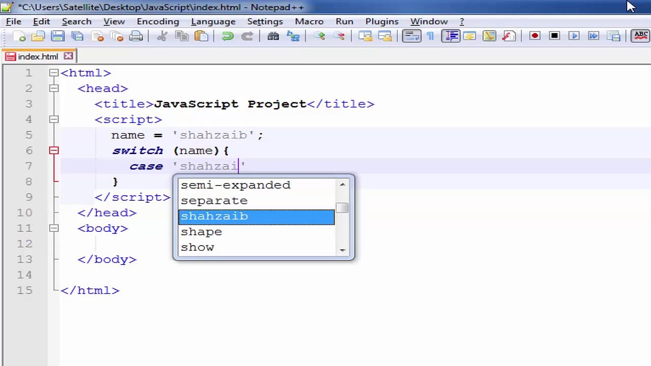Choose 'semi-expanded' from autocomplete list
The image size is (651, 366).
256,185
